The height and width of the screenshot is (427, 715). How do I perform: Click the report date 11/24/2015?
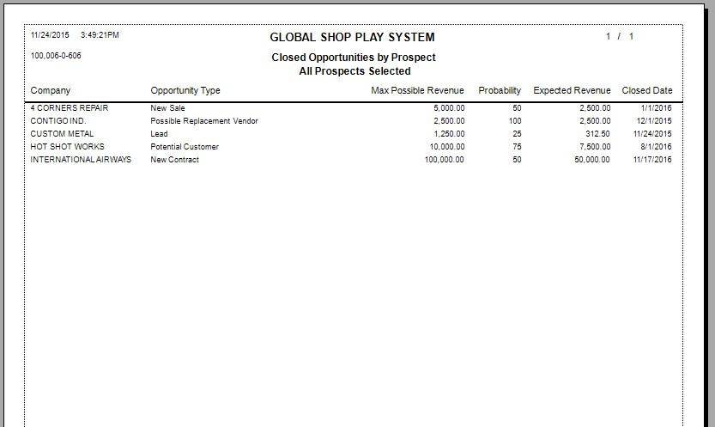[50, 35]
